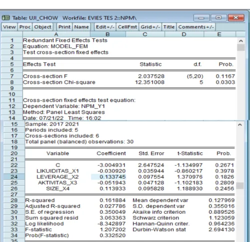Select row 24 header
The width and height of the screenshot is (250, 242).
(14, 177)
